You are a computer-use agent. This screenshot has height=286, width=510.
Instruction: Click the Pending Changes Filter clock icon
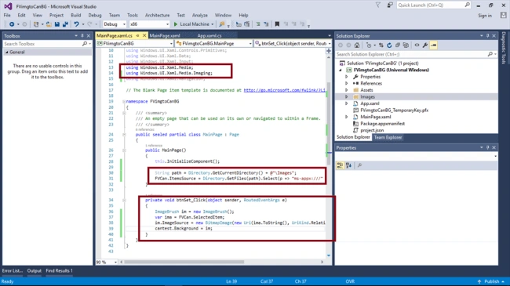[369, 45]
